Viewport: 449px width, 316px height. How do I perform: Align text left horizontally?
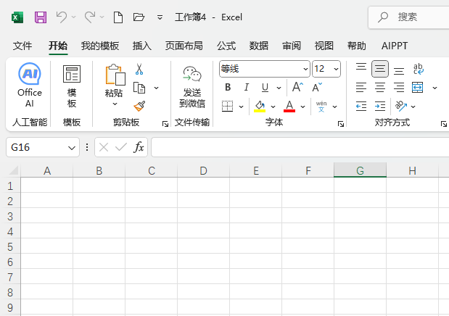point(361,87)
